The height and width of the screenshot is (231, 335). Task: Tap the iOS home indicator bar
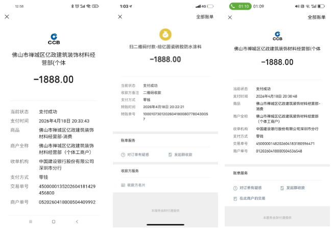pos(165,224)
